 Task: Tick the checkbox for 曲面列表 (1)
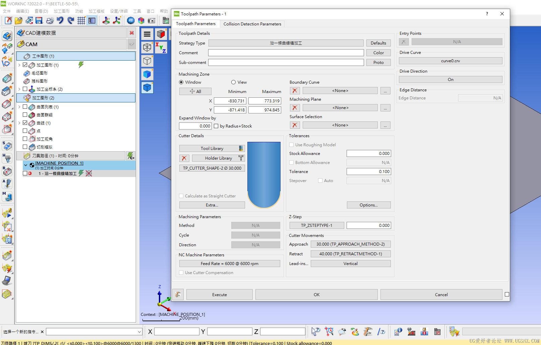coord(25,107)
